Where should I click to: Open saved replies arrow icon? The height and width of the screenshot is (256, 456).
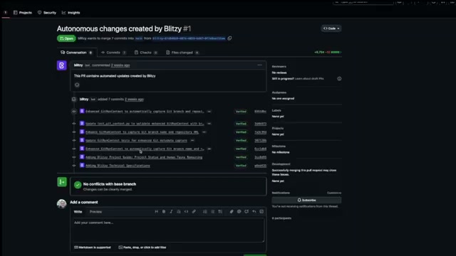point(254,212)
